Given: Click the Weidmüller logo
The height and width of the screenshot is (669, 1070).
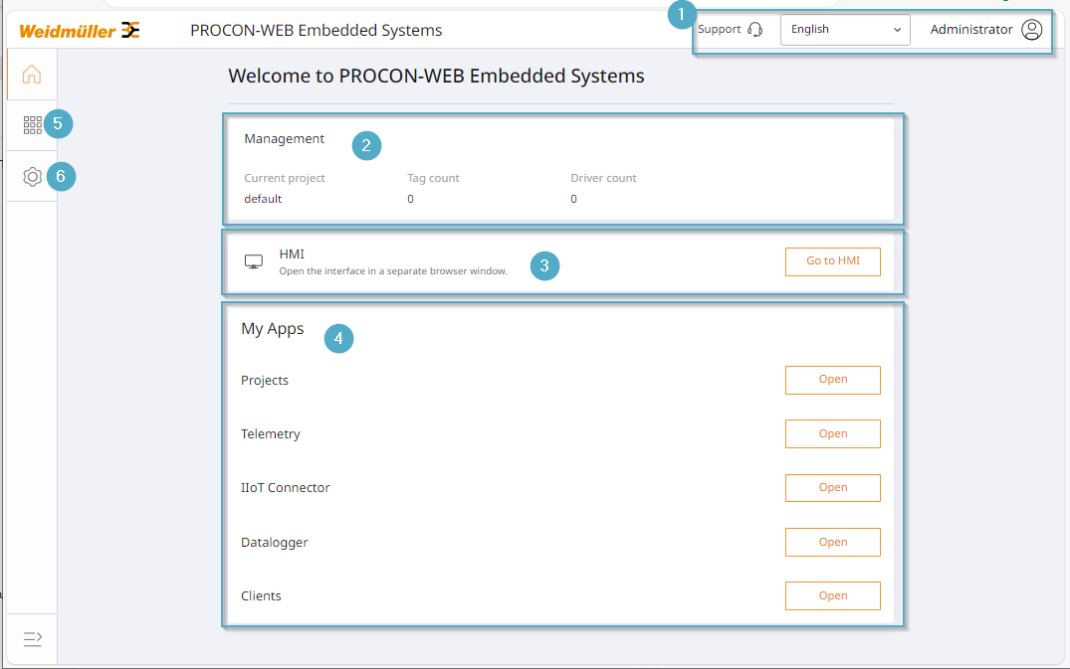Looking at the screenshot, I should point(80,31).
